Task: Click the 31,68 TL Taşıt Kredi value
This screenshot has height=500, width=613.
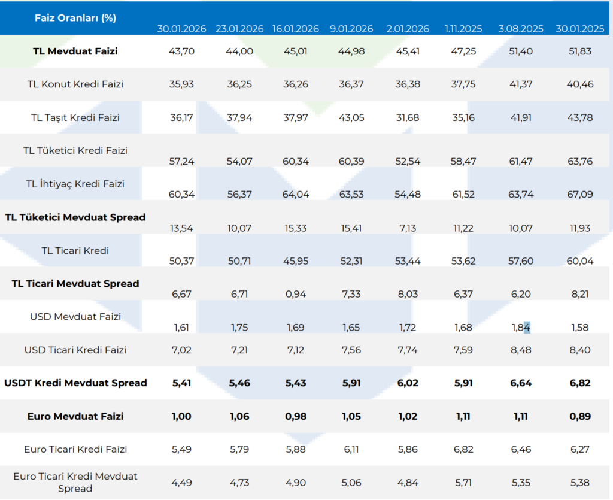Action: click(x=408, y=118)
